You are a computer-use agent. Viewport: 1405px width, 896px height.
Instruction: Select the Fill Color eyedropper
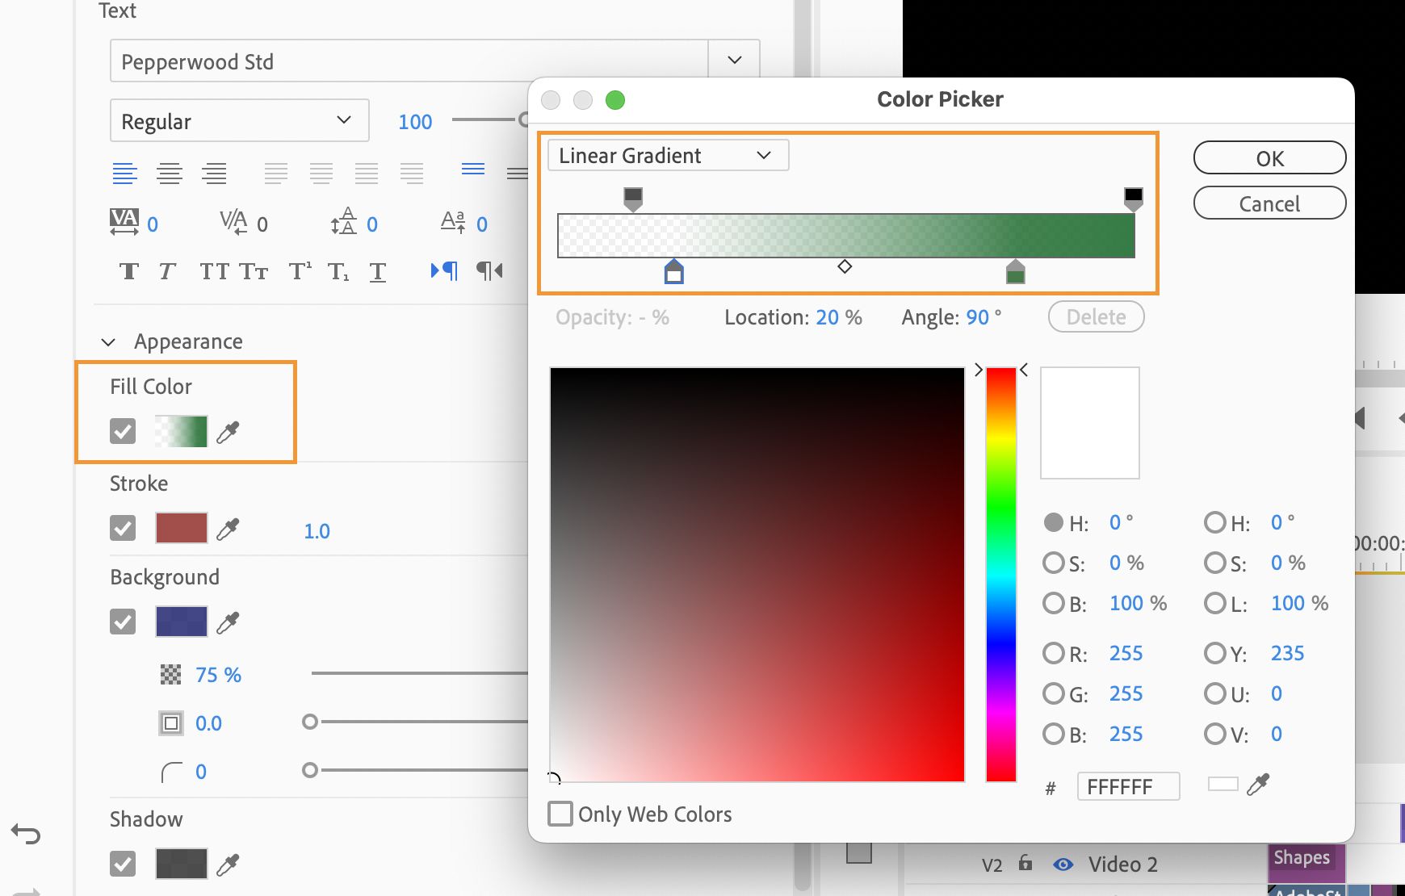229,431
